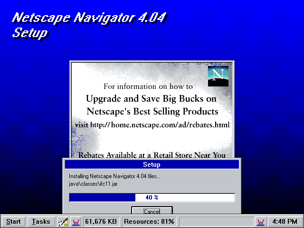Click the W icon beside the memory display
304x228 pixels.
76,221
